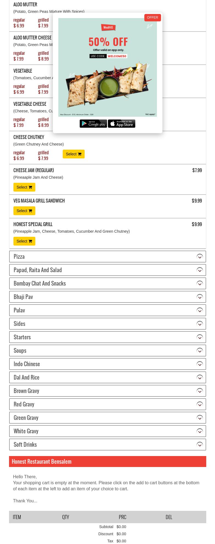Click the Indo Chinese chevron icon

(x=200, y=364)
